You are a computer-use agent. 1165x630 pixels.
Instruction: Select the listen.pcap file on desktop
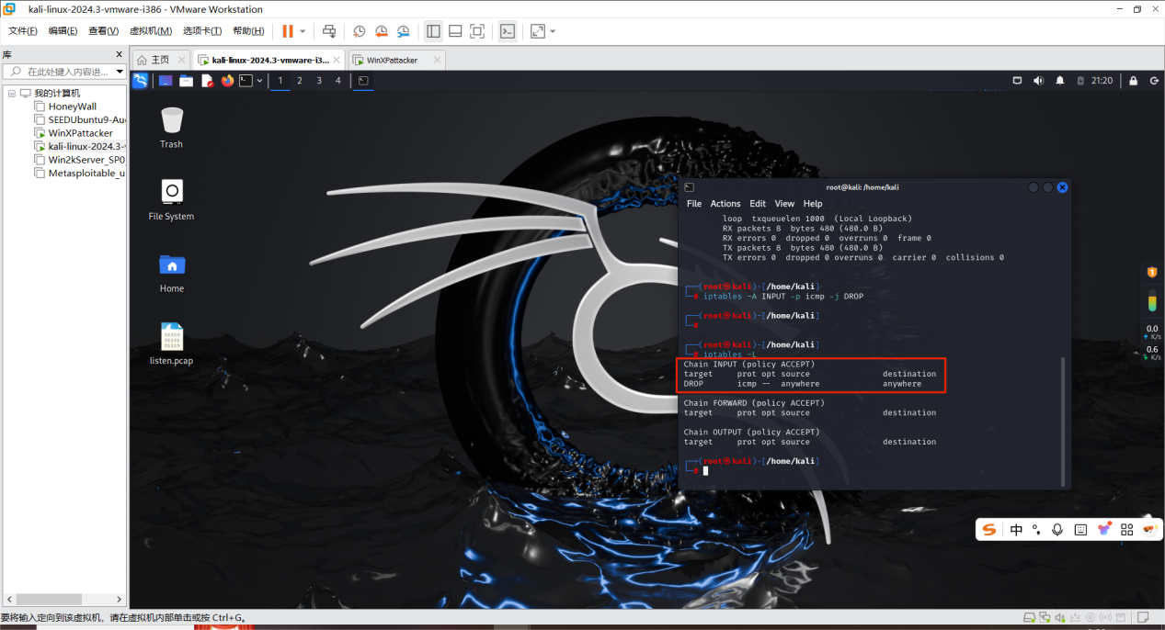click(x=172, y=343)
